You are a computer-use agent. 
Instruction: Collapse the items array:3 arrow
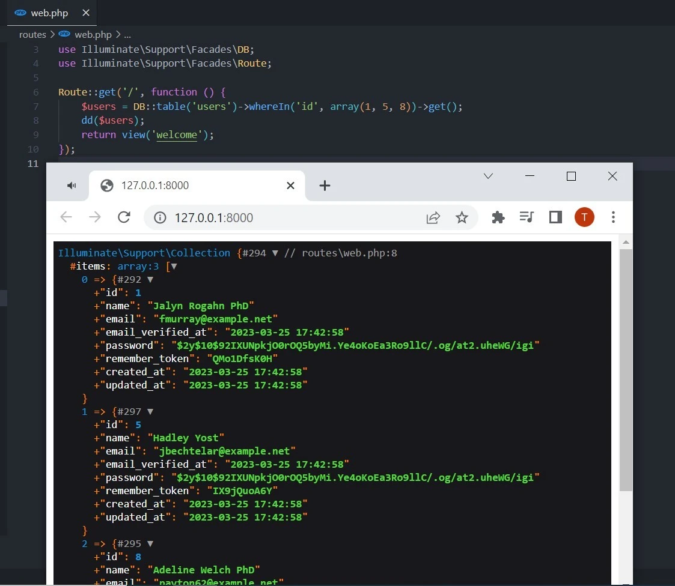[174, 267]
